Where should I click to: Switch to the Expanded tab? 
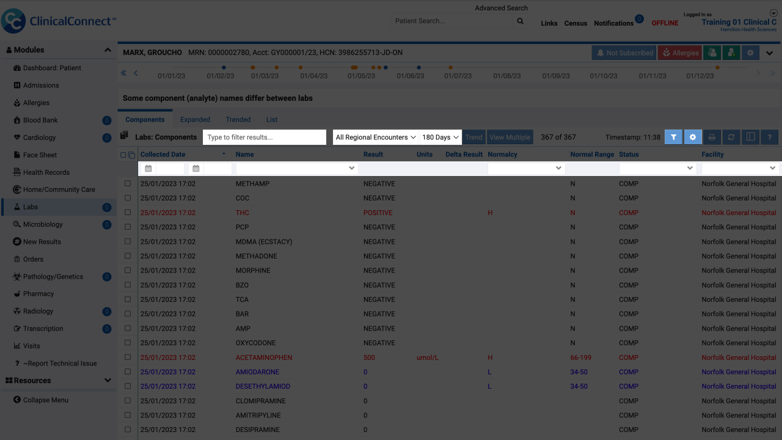click(x=195, y=120)
